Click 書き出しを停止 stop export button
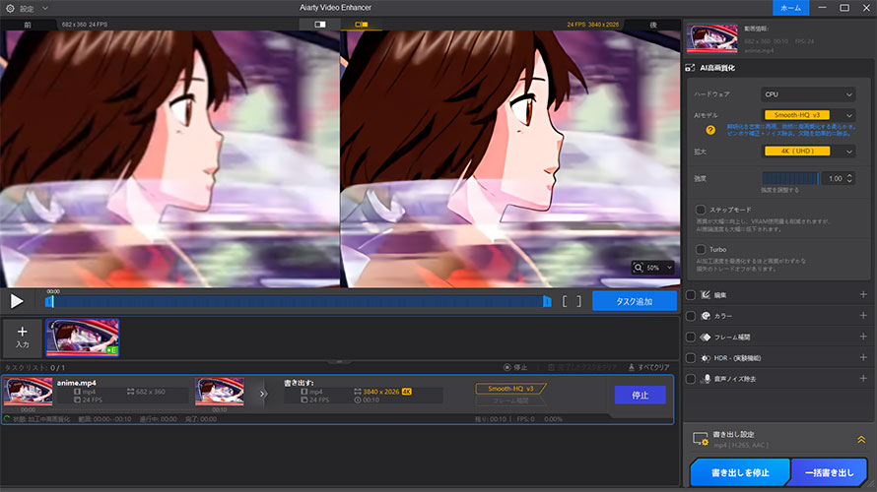The height and width of the screenshot is (492, 877). pos(740,472)
